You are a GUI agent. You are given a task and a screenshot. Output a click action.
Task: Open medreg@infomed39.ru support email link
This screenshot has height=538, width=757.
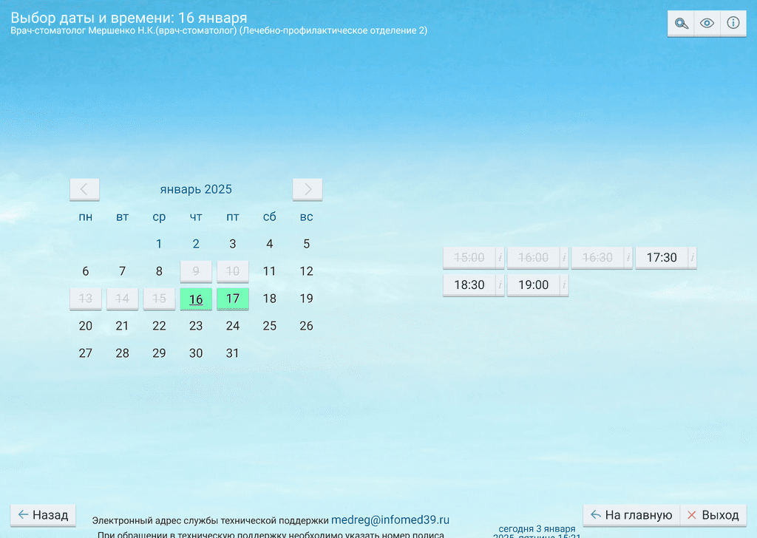click(390, 520)
